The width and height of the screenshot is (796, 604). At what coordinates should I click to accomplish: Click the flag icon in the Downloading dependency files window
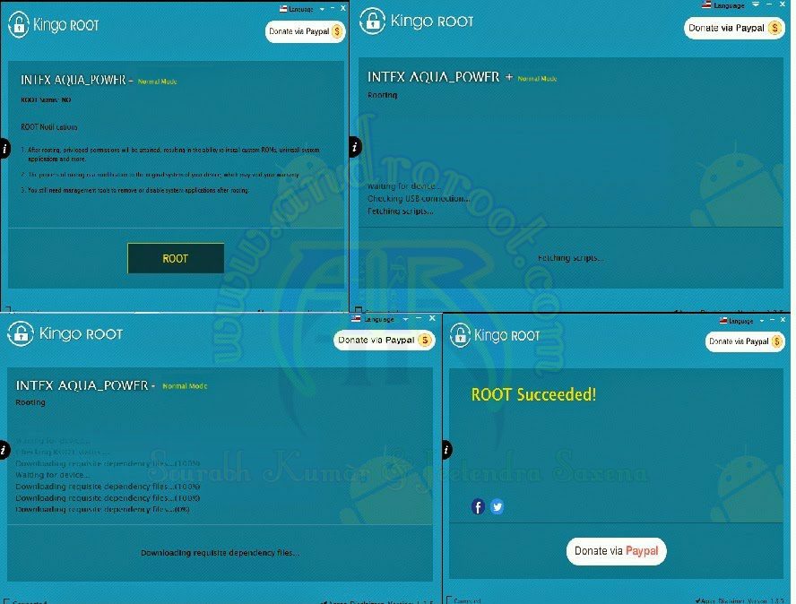click(356, 319)
